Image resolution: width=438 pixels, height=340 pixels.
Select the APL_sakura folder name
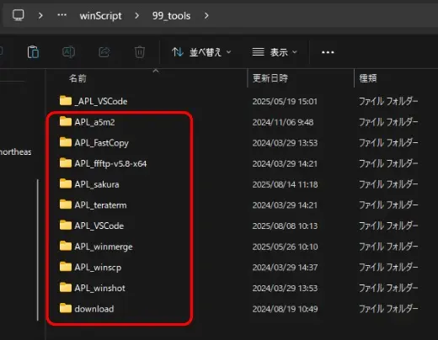[97, 184]
